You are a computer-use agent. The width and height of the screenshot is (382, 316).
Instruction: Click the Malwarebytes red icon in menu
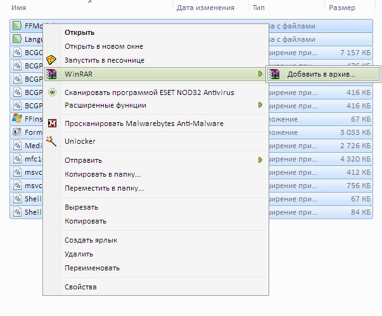coord(53,123)
